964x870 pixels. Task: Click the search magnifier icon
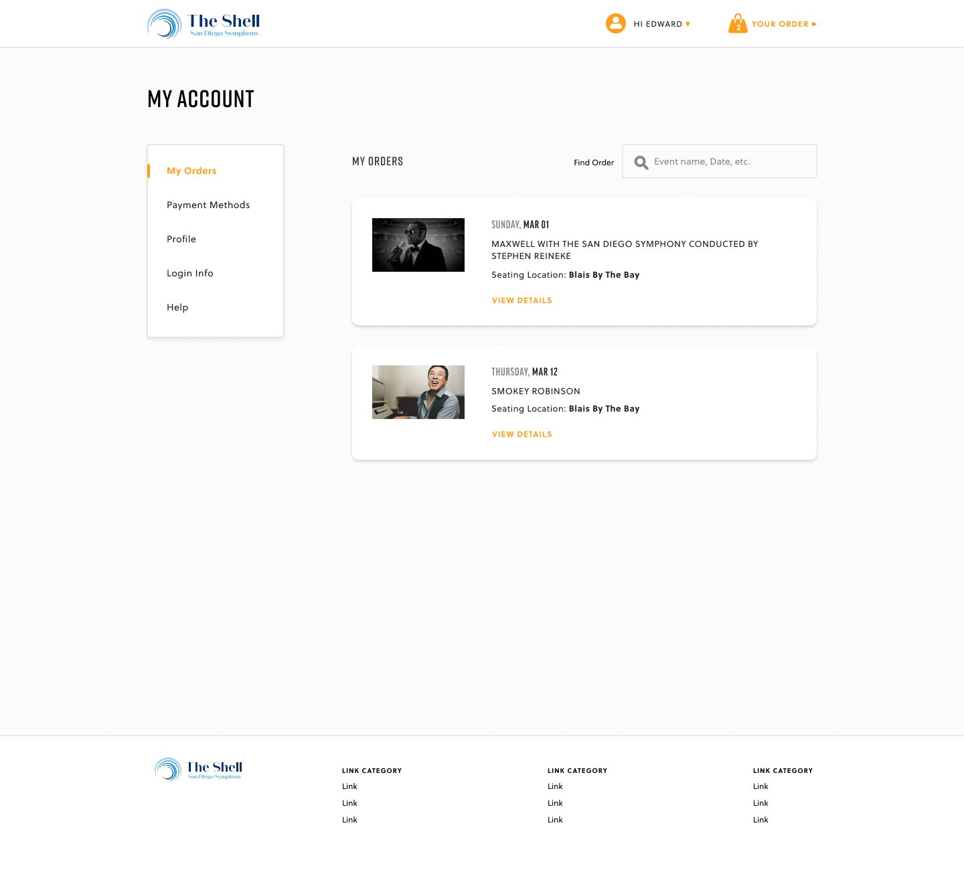point(641,162)
